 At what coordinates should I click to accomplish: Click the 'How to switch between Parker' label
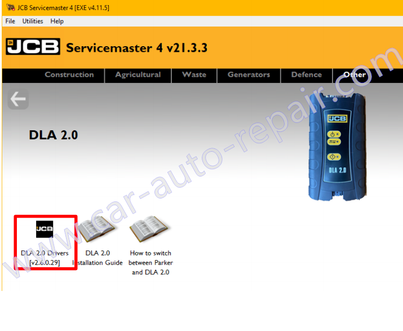point(150,263)
